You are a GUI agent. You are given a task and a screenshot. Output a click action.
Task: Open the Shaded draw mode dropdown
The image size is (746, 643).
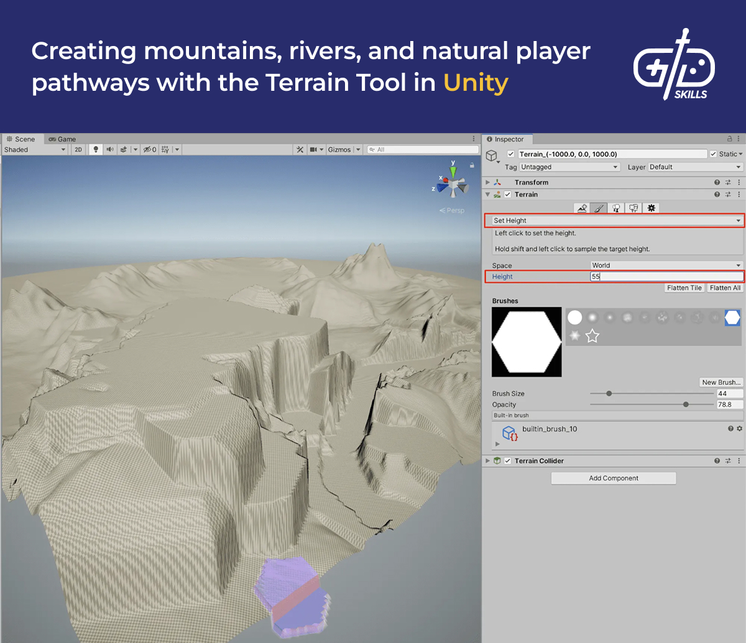[35, 149]
